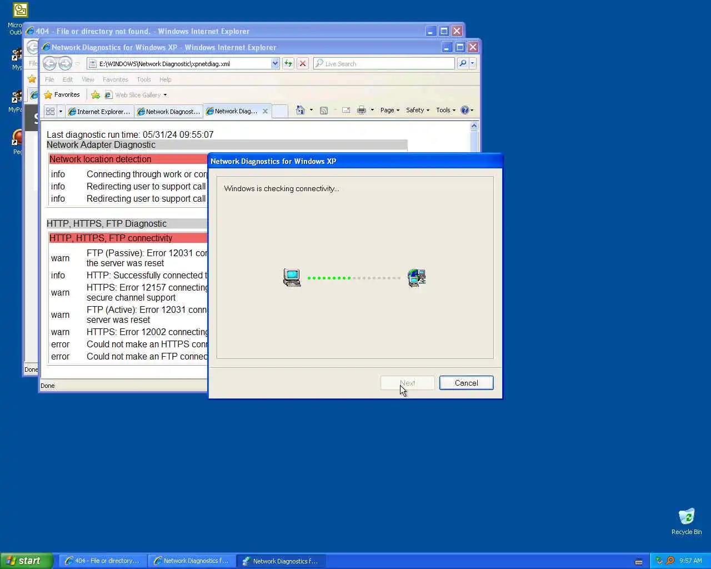Screen dimensions: 711x569
Task: Click the network globe computer icon
Action: tap(417, 277)
